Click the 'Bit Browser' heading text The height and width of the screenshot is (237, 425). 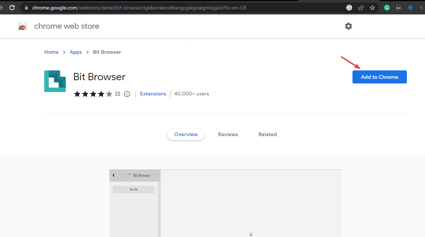(x=99, y=77)
